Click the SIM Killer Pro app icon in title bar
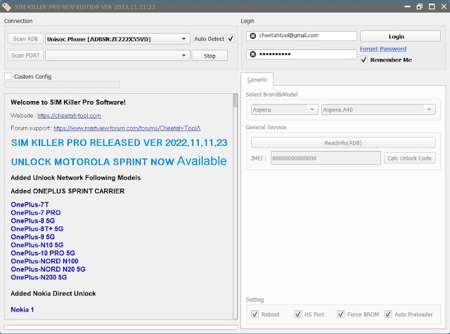Viewport: 450px width, 334px height. coord(6,6)
